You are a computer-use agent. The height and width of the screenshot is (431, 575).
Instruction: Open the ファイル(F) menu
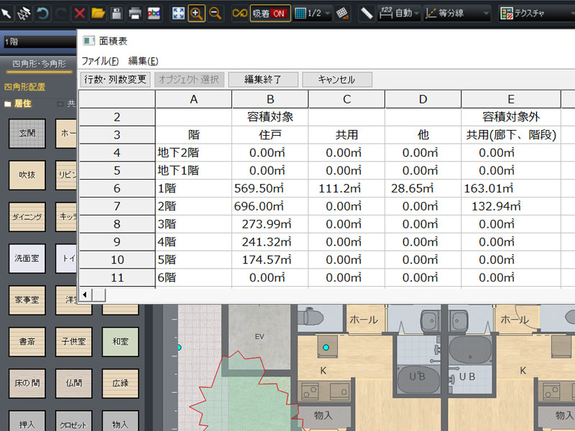coord(100,61)
